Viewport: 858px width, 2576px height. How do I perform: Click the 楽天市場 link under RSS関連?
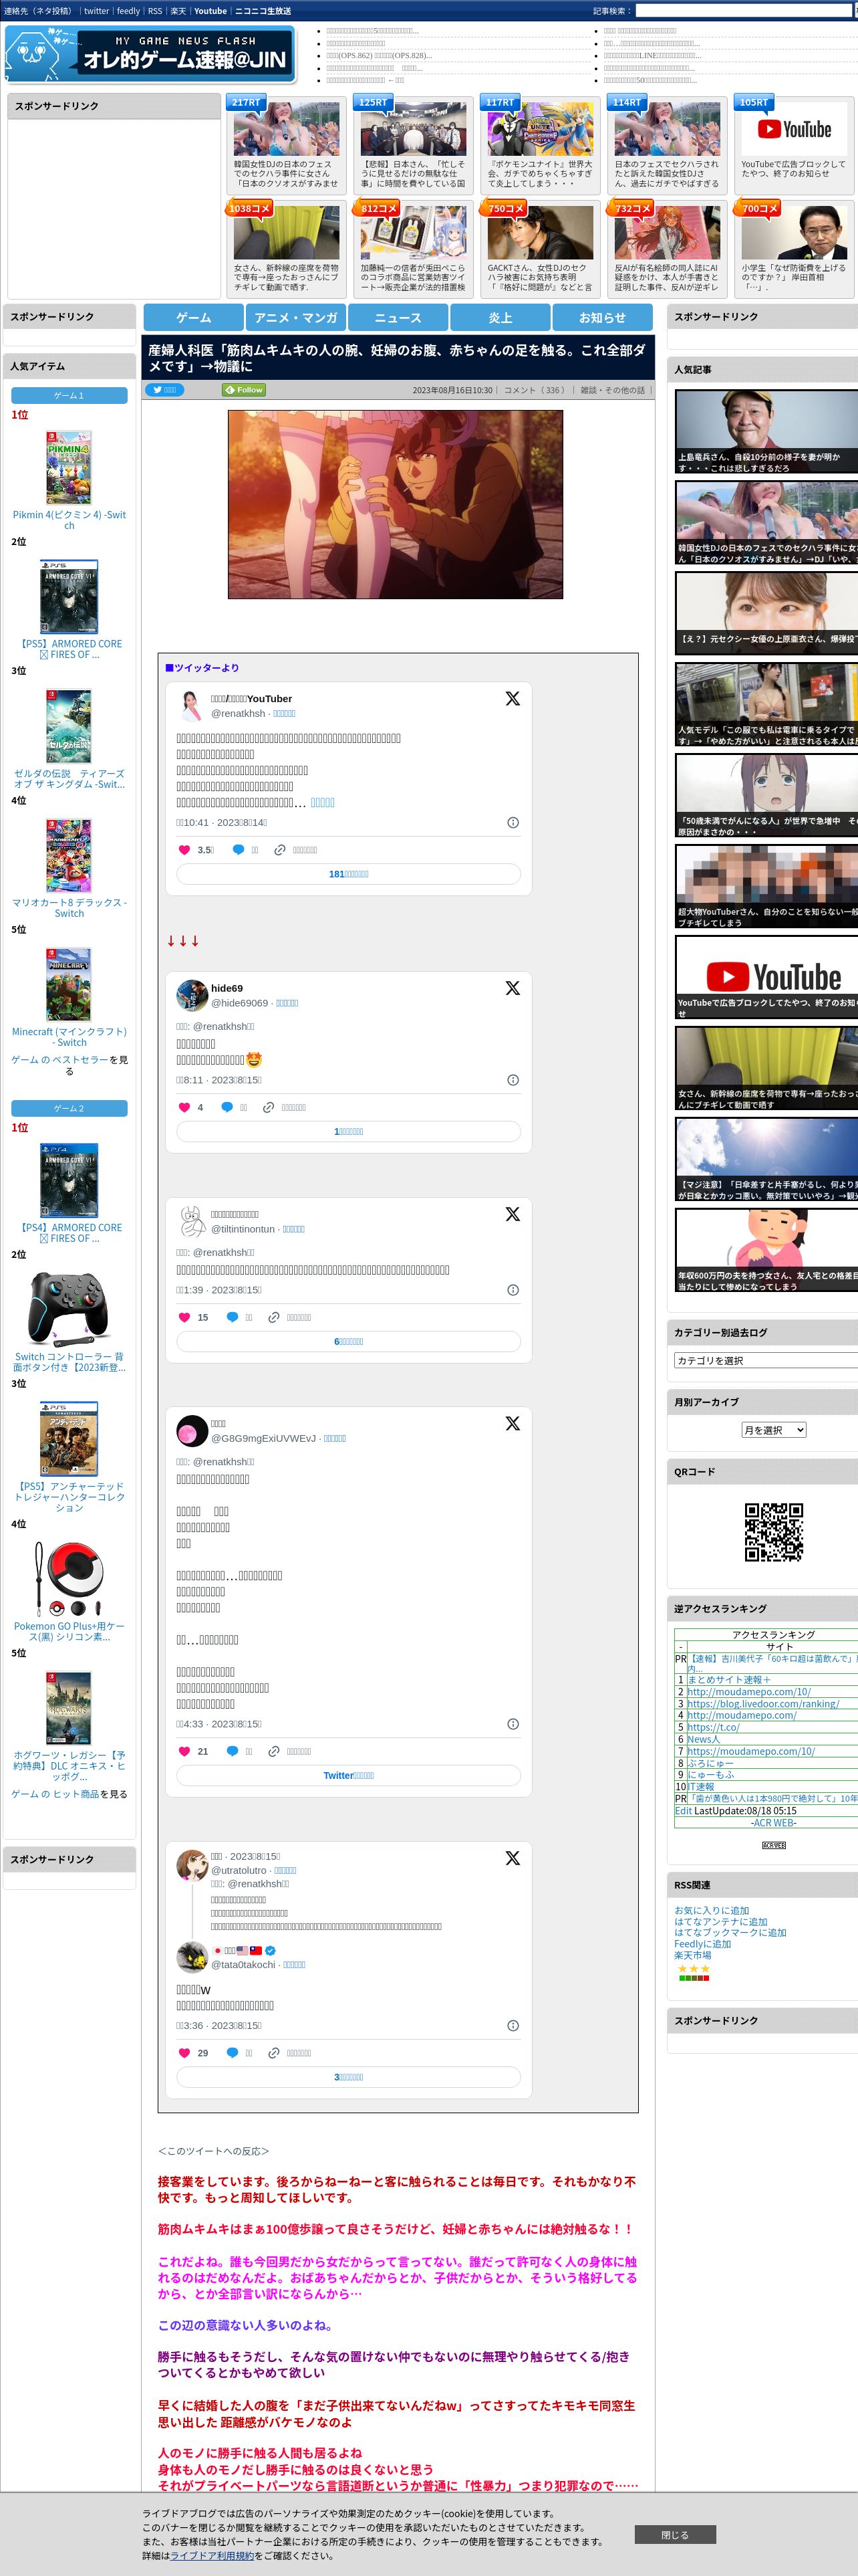click(x=692, y=1955)
